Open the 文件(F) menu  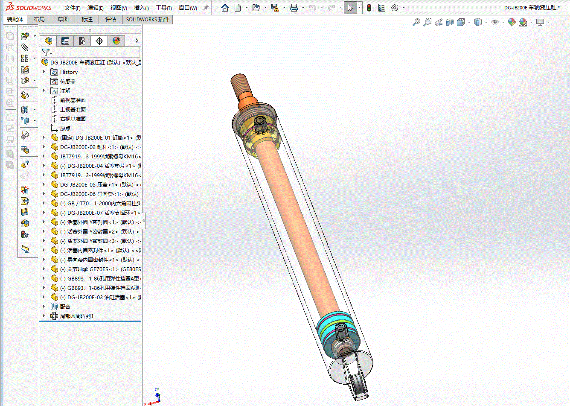(x=73, y=8)
